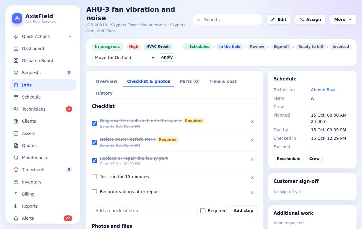Viewport: 362px width, 229px height.
Task: Open the Parts (0) tab
Action: click(x=190, y=81)
